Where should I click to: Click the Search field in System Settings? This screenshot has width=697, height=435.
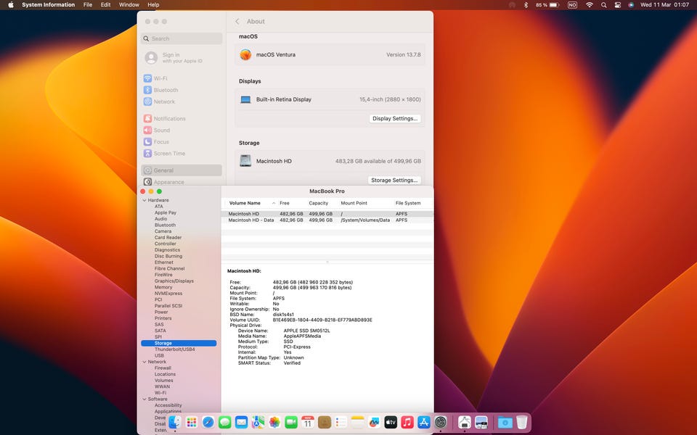(182, 39)
